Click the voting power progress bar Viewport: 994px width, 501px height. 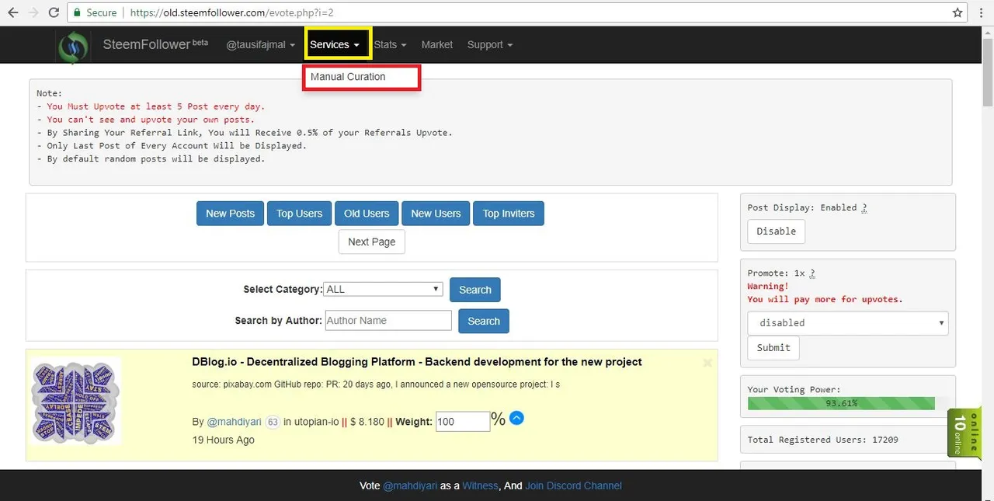click(848, 403)
